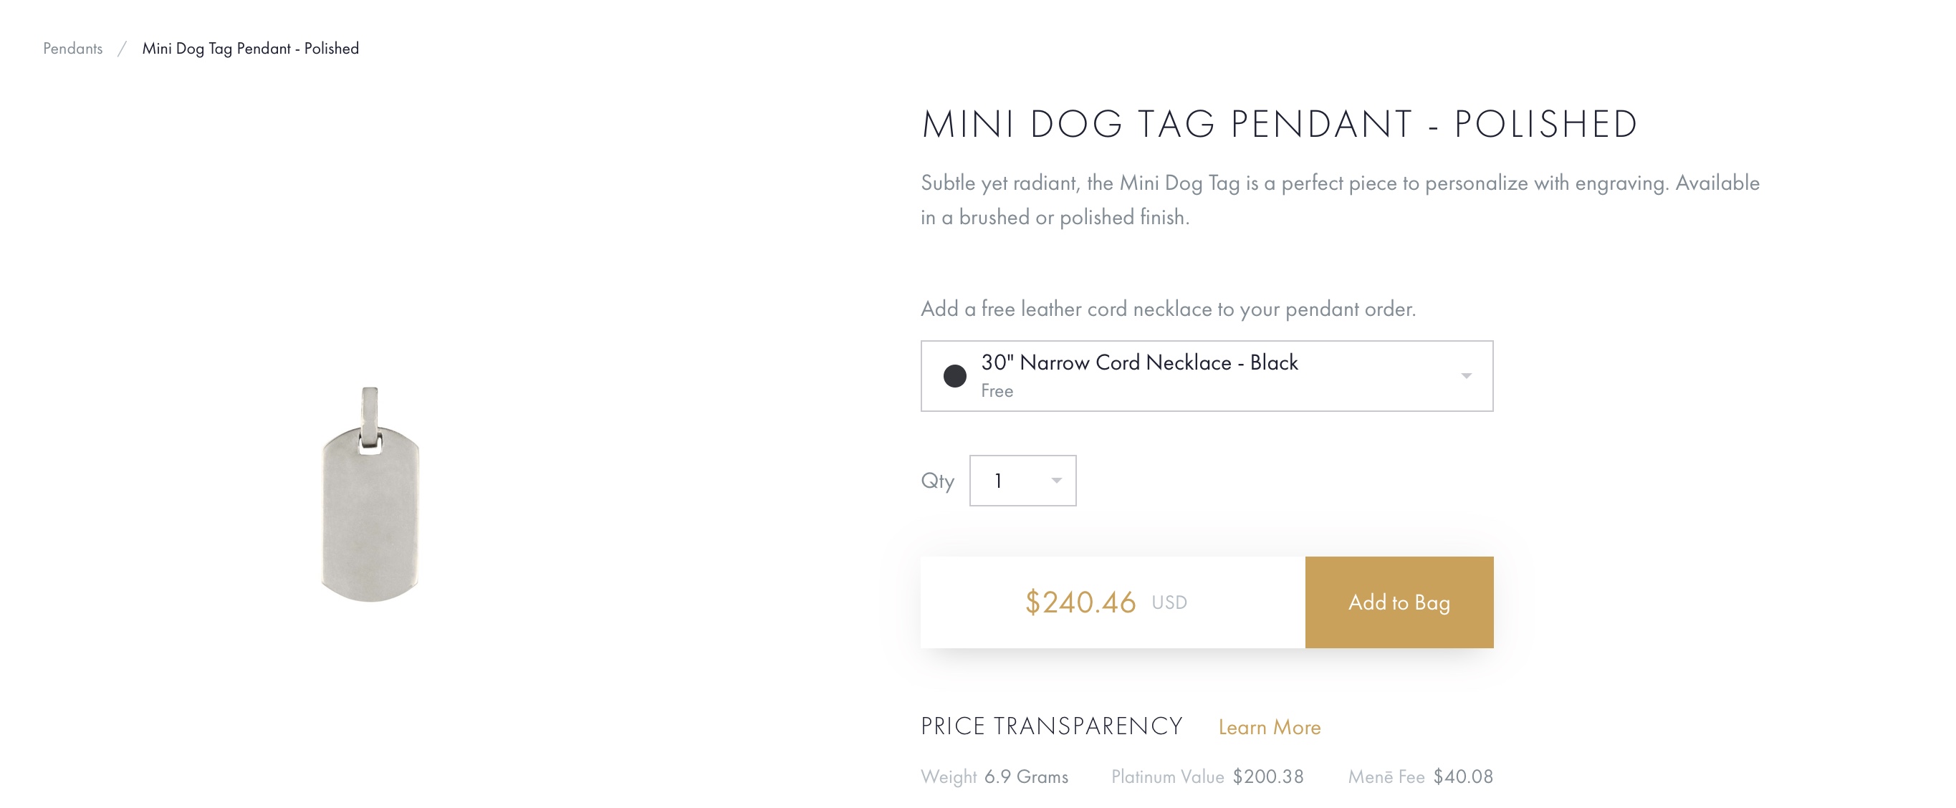Click the product title heading
Viewport: 1956px width, 808px height.
coord(1280,124)
